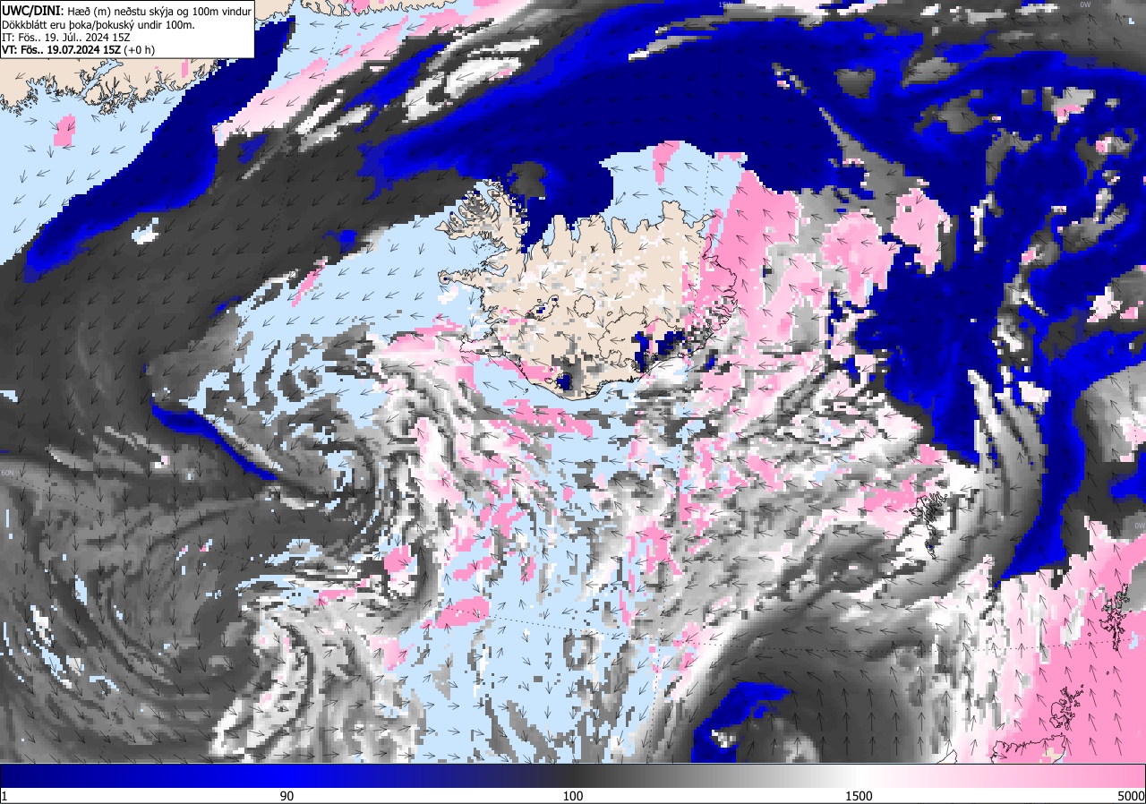Click the '60N' latitude label

click(x=9, y=474)
